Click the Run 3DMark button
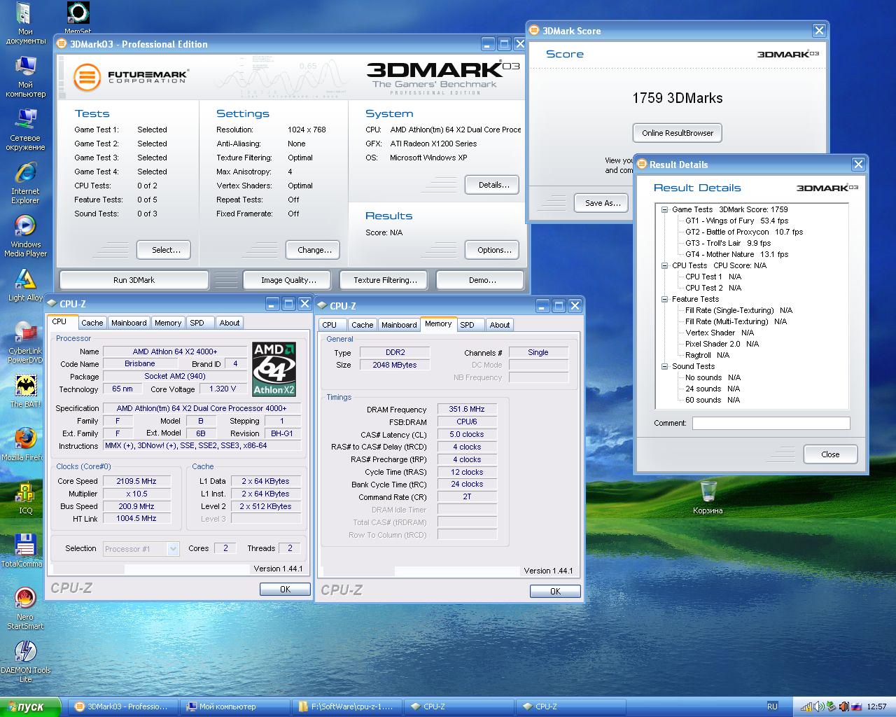Image resolution: width=896 pixels, height=717 pixels. click(134, 280)
